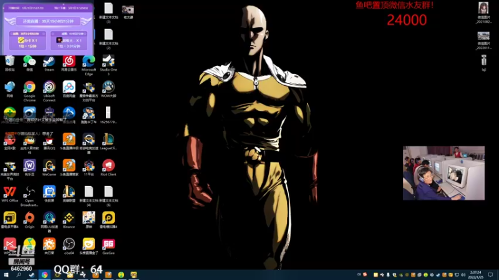Image resolution: width=499 pixels, height=280 pixels.
Task: Launch the obs64 desktop shortcut
Action: click(x=69, y=246)
